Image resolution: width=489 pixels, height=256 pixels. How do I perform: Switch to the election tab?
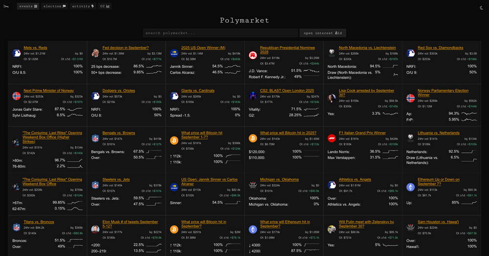54,6
